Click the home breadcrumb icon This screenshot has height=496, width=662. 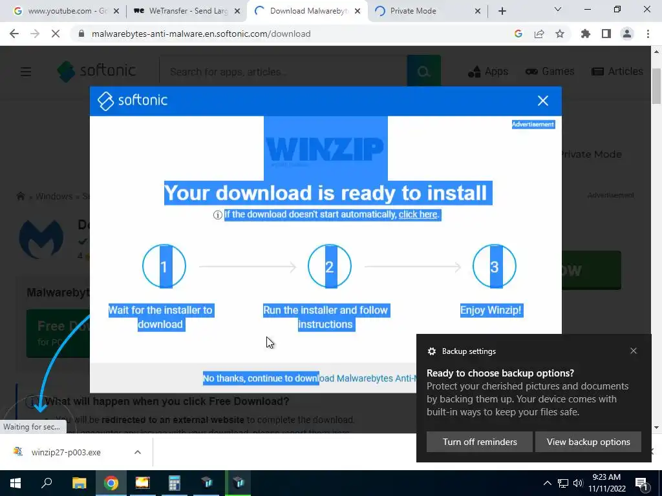20,196
